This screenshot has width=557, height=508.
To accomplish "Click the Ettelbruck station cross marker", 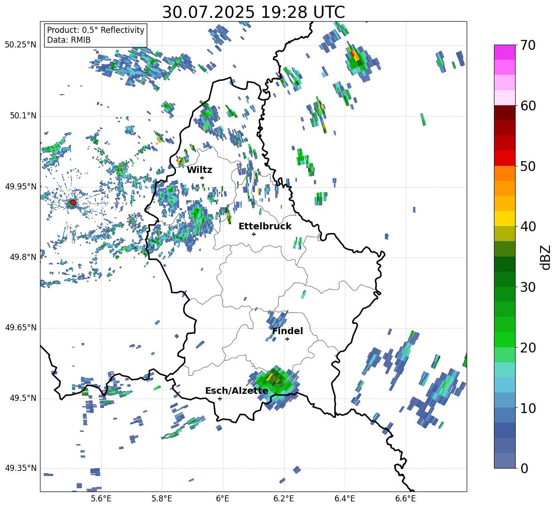I will tap(254, 234).
